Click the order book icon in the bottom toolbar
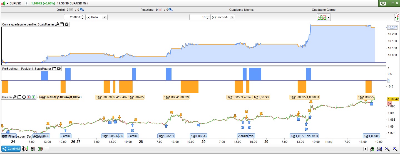Viewport: 400px width, 155px height. [x=40, y=149]
